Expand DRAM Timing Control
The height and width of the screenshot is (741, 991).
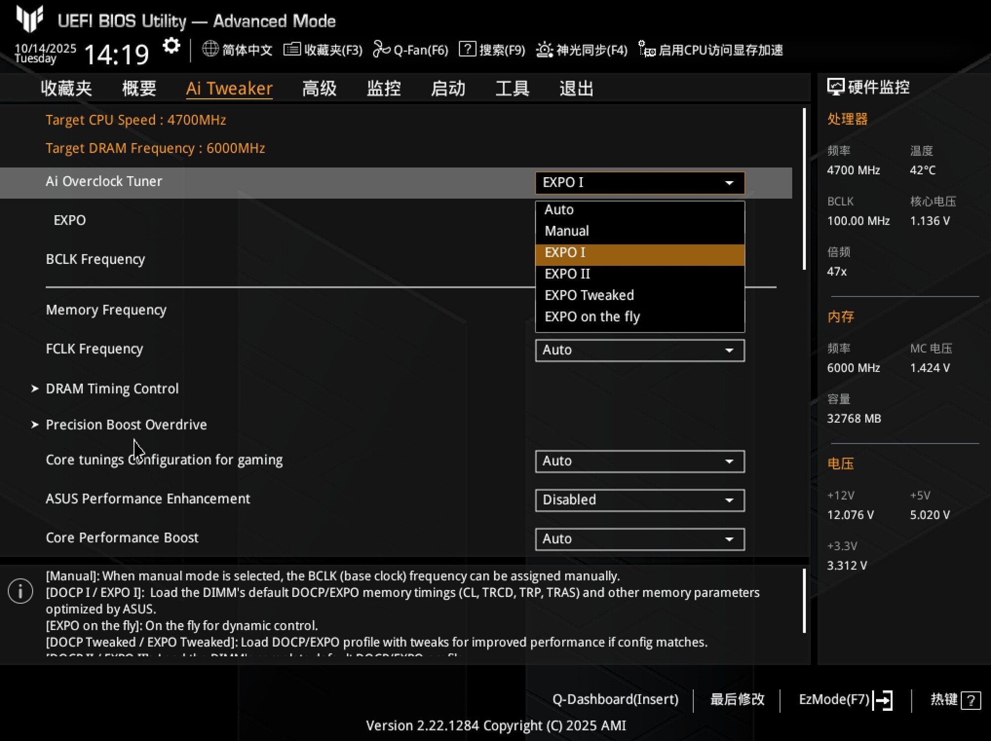tap(112, 389)
